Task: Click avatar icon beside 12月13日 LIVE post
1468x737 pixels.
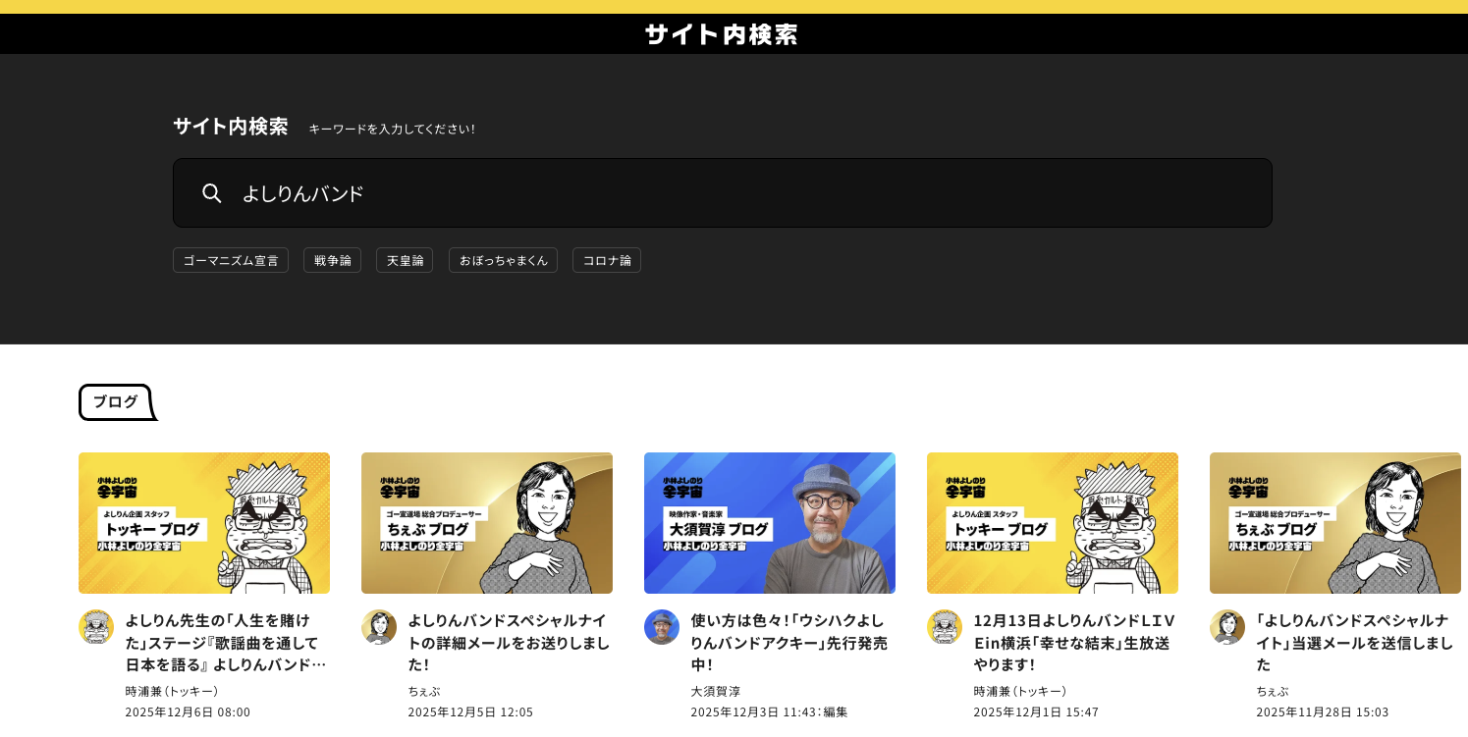Action: click(945, 627)
